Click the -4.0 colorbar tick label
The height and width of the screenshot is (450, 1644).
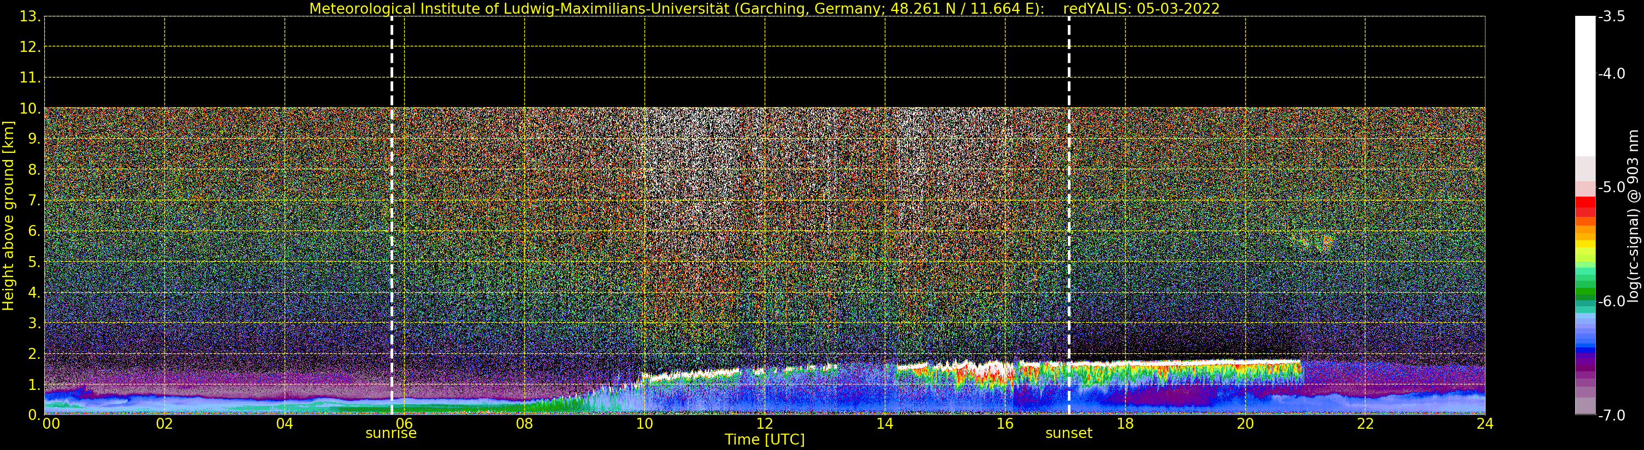pos(1611,74)
